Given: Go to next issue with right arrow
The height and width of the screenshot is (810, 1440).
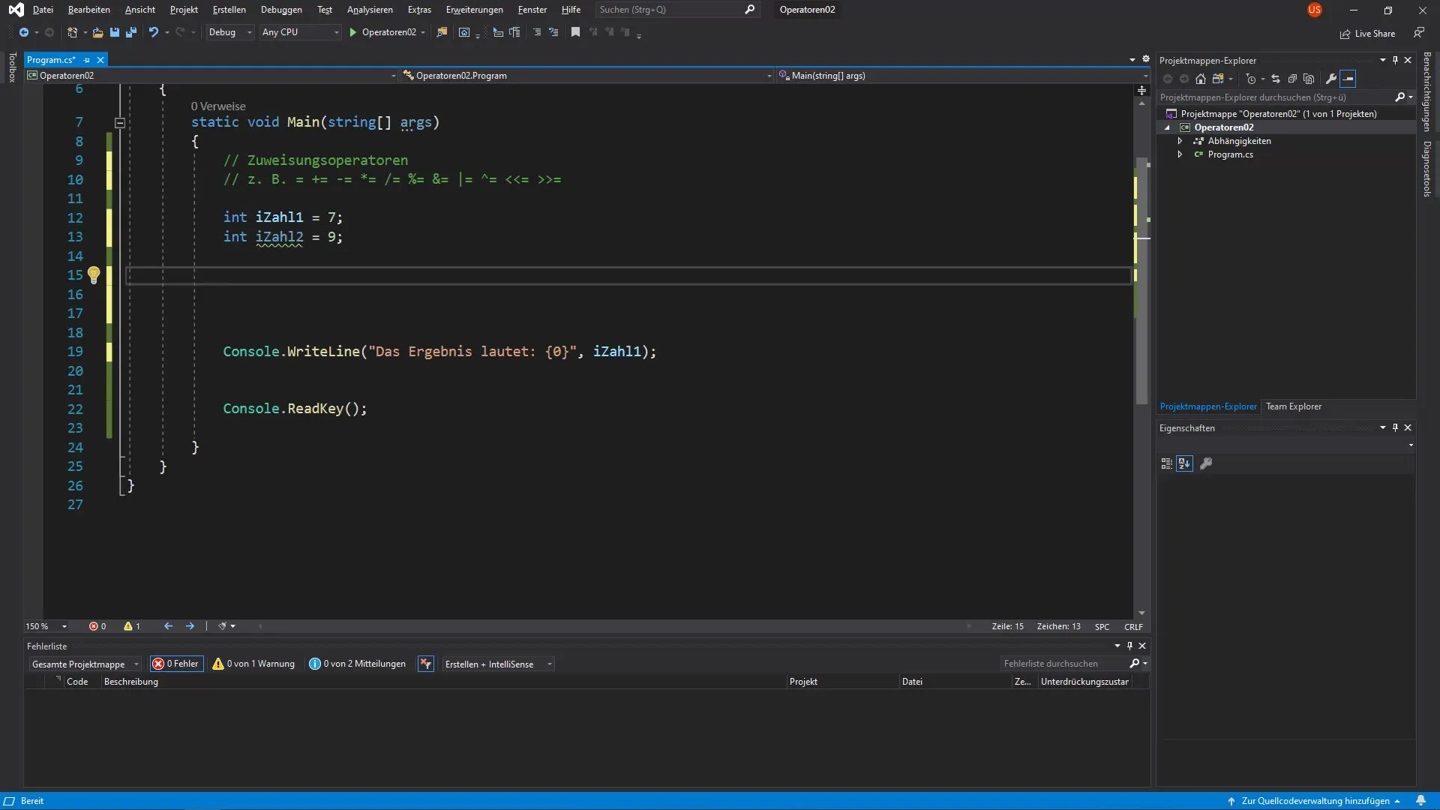Looking at the screenshot, I should pyautogui.click(x=190, y=626).
